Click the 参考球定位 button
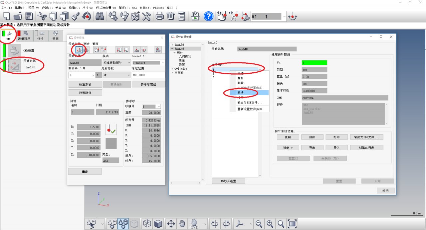The image size is (426, 230). tap(148, 84)
